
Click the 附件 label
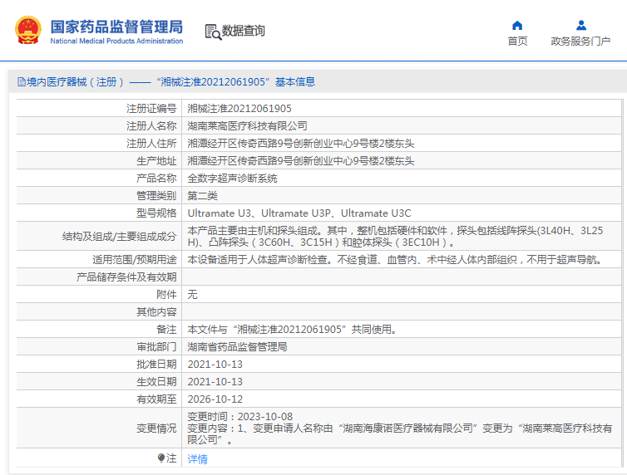166,295
